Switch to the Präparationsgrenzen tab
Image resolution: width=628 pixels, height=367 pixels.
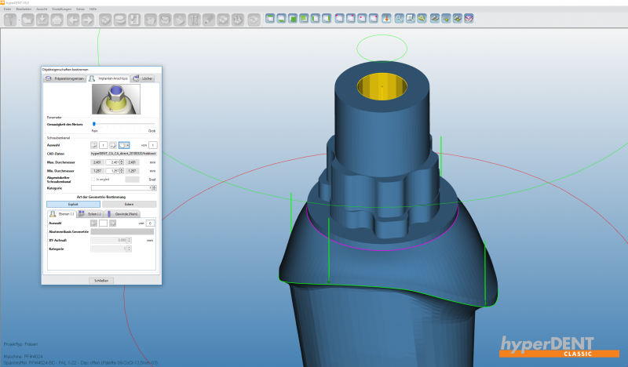coord(64,78)
